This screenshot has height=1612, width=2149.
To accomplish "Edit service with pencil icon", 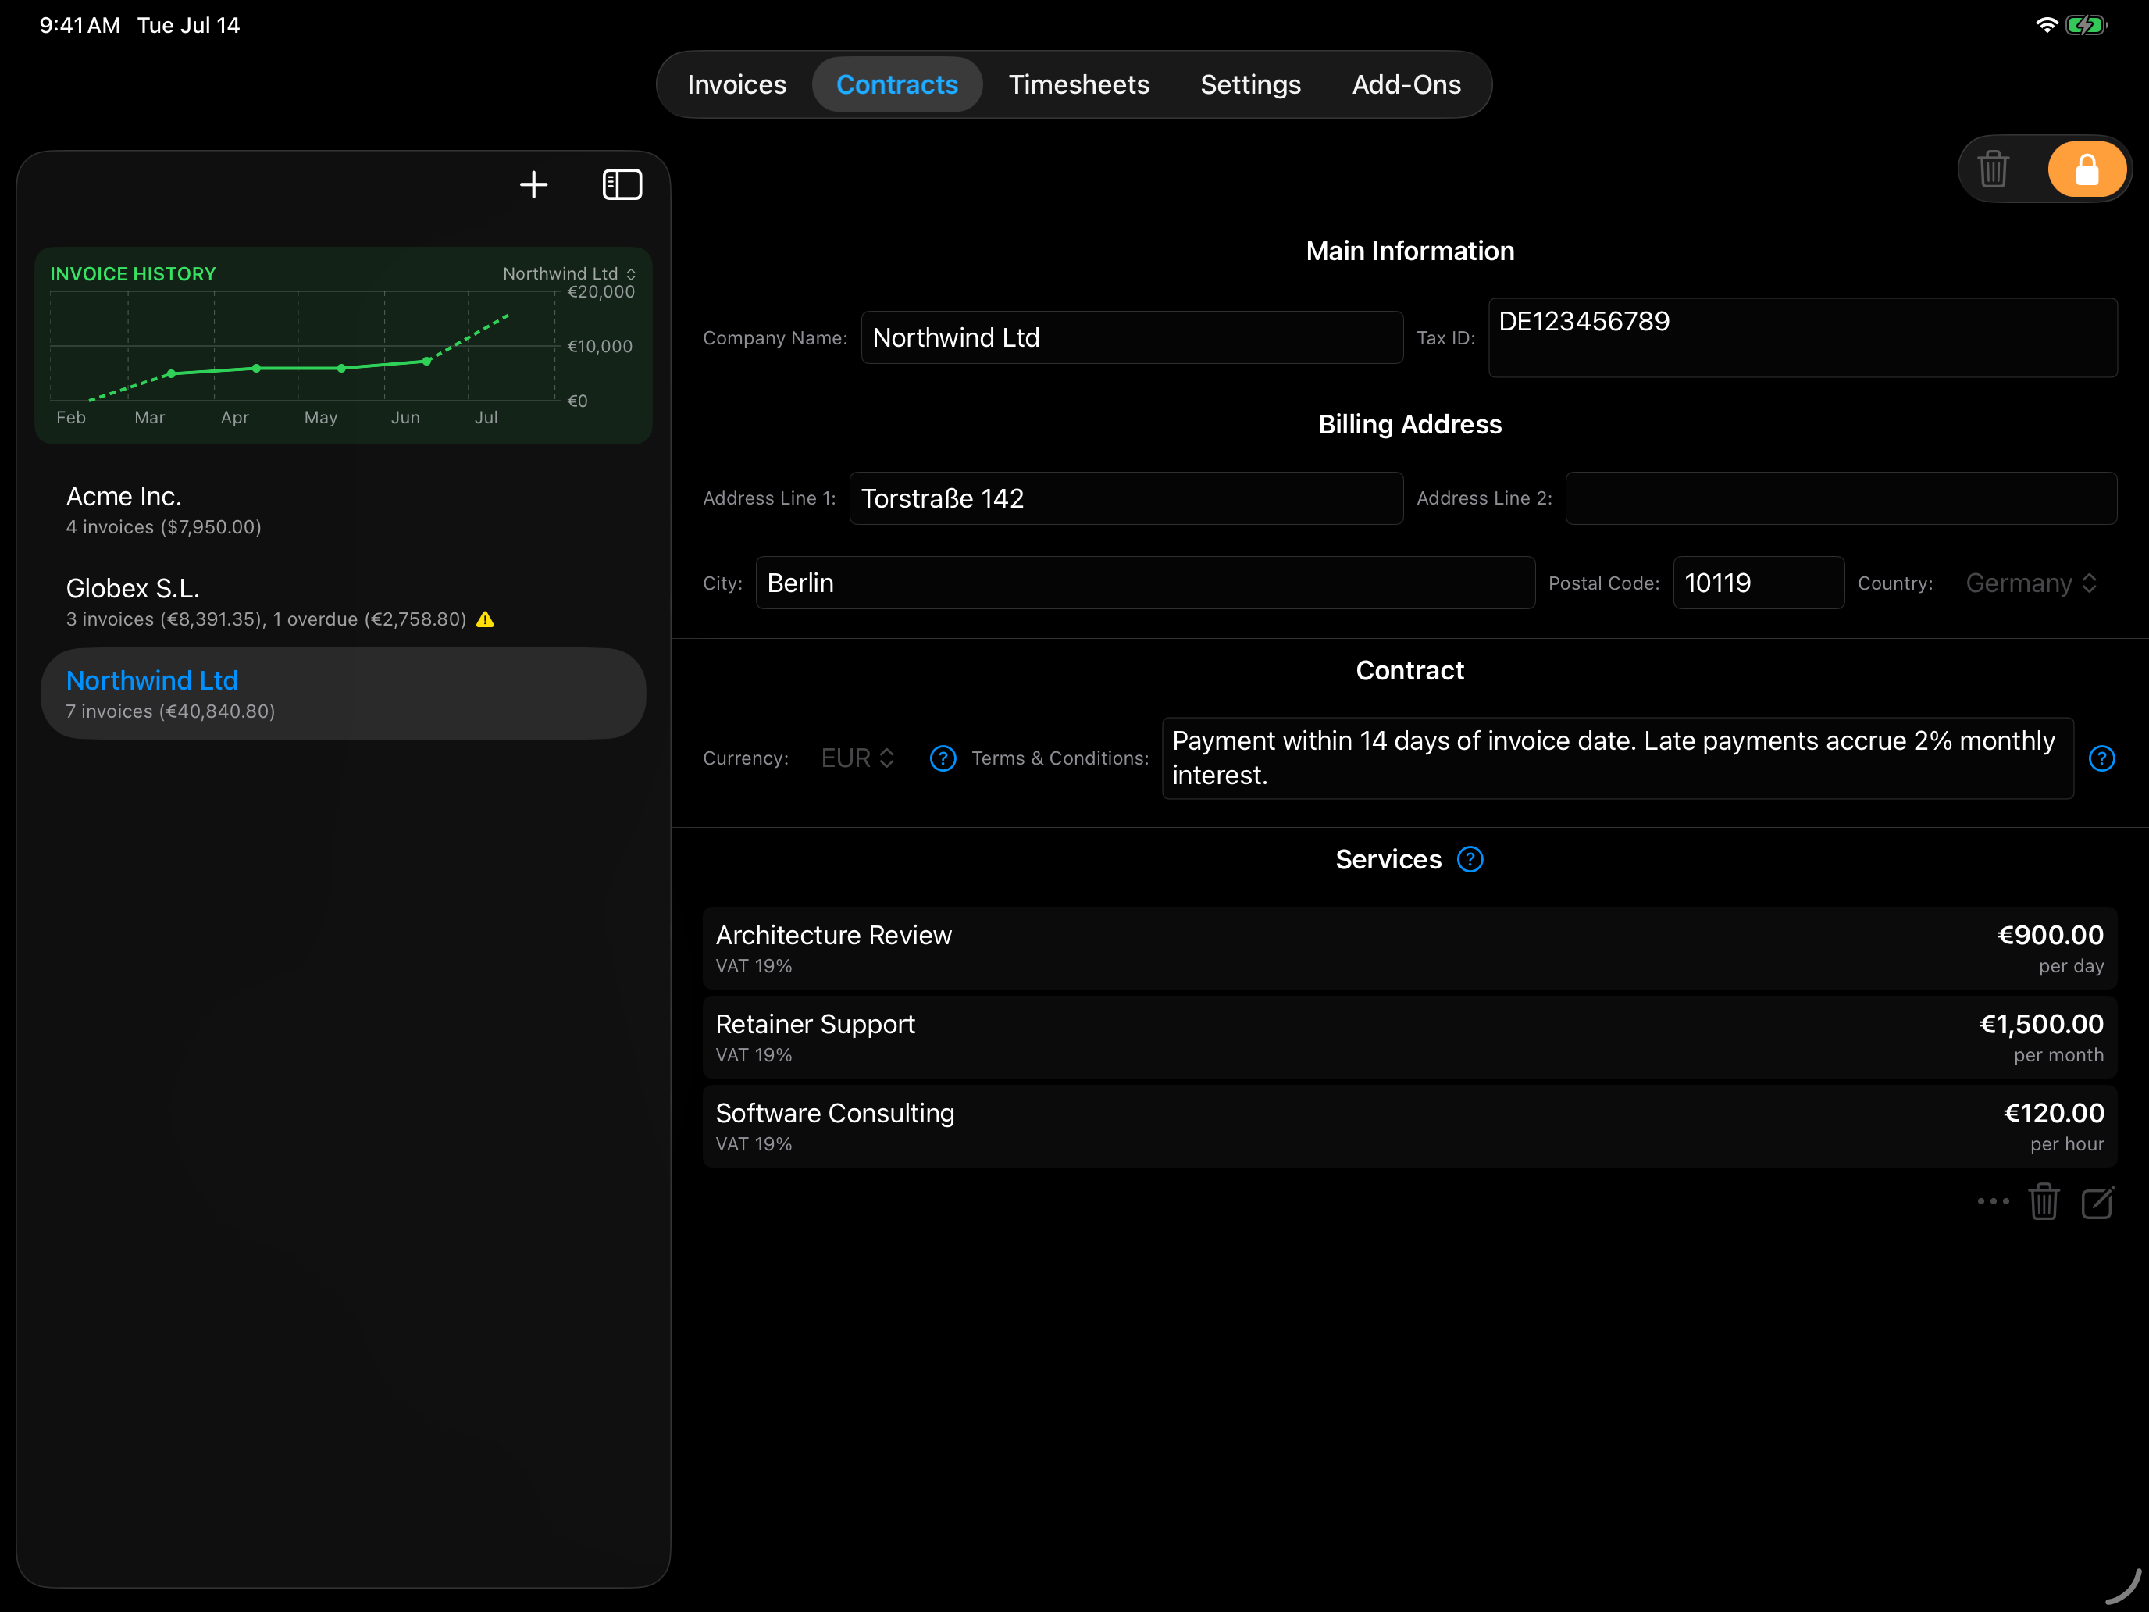I will (x=2097, y=1202).
